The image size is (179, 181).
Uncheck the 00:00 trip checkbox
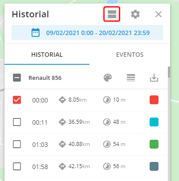(17, 100)
